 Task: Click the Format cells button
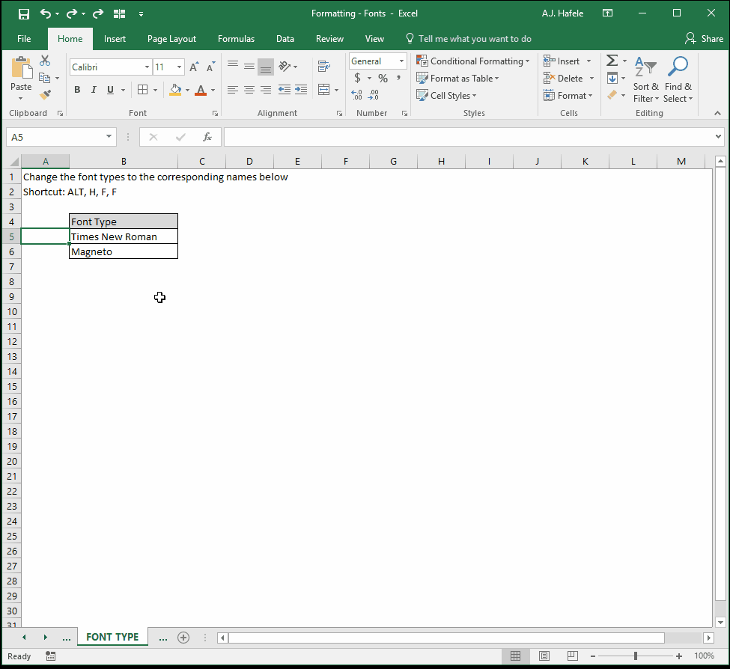(x=568, y=95)
